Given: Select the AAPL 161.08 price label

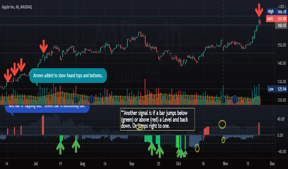Looking at the screenshot, I should pyautogui.click(x=277, y=19).
